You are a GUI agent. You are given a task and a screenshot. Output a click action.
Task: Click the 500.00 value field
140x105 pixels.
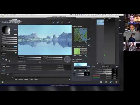pyautogui.click(x=4, y=53)
